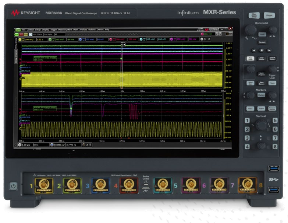288x223 pixels.
Task: Click the green Run button in toolbar
Action: click(x=17, y=34)
